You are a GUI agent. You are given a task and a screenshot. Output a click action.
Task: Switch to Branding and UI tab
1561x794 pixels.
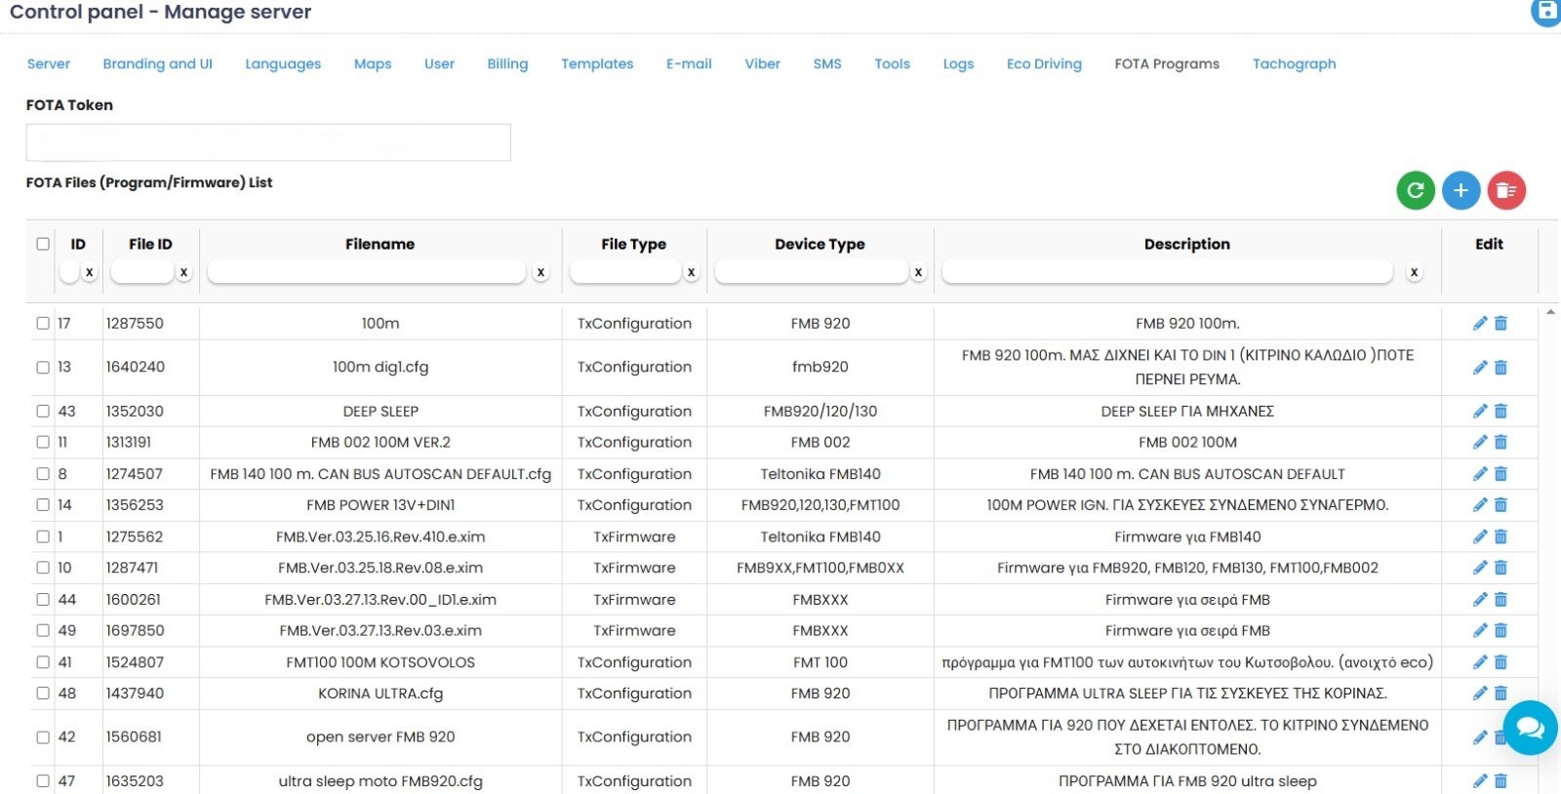(158, 63)
